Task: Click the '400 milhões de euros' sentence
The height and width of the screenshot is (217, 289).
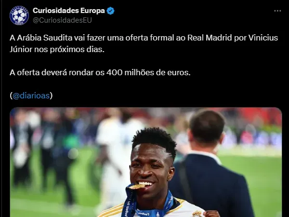Action: 100,72
